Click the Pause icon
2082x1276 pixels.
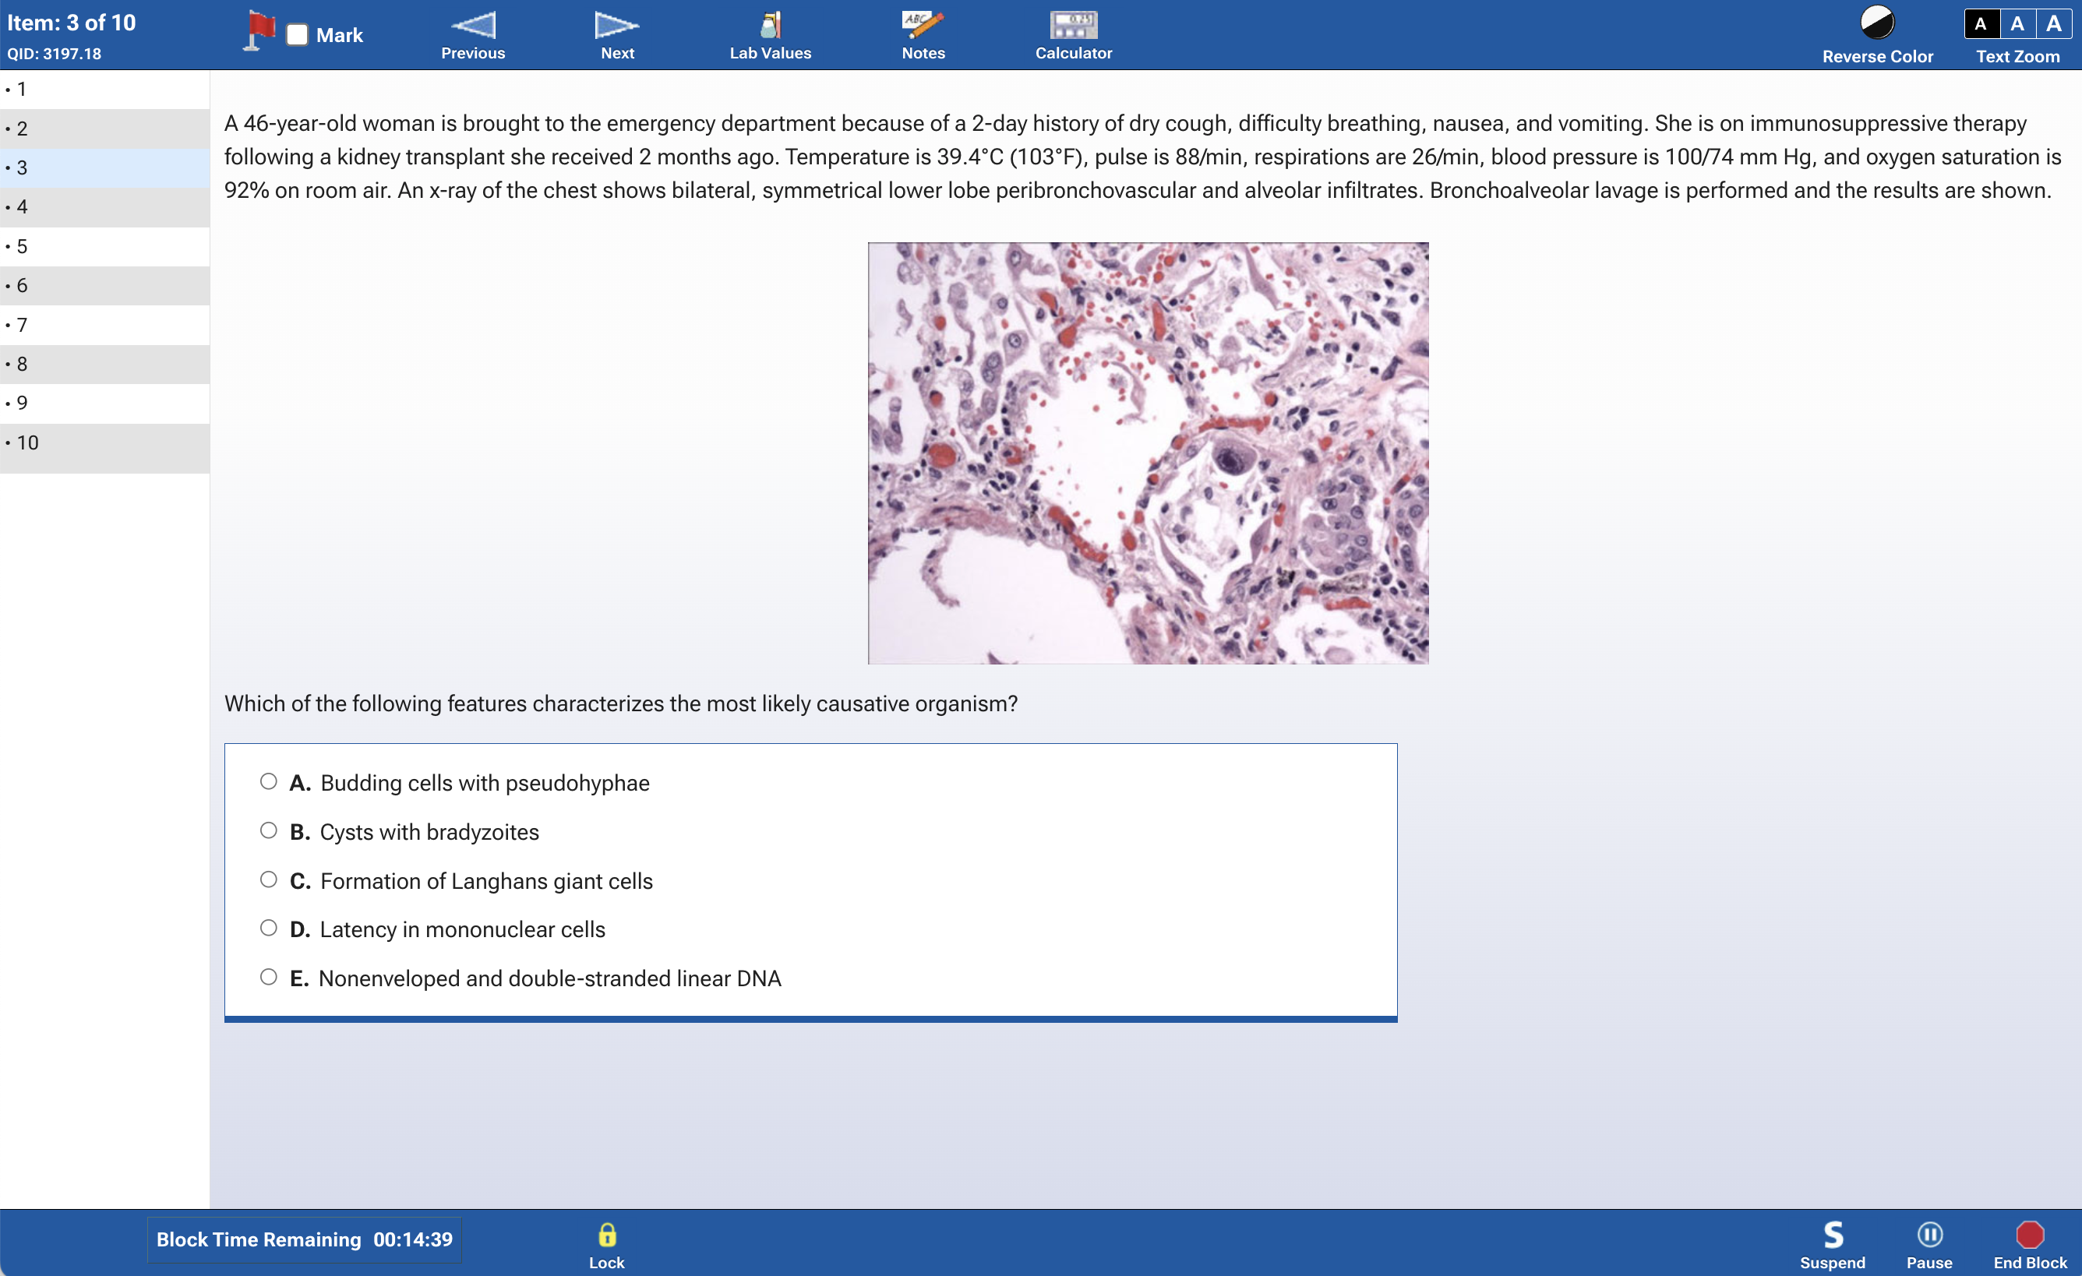(1931, 1235)
